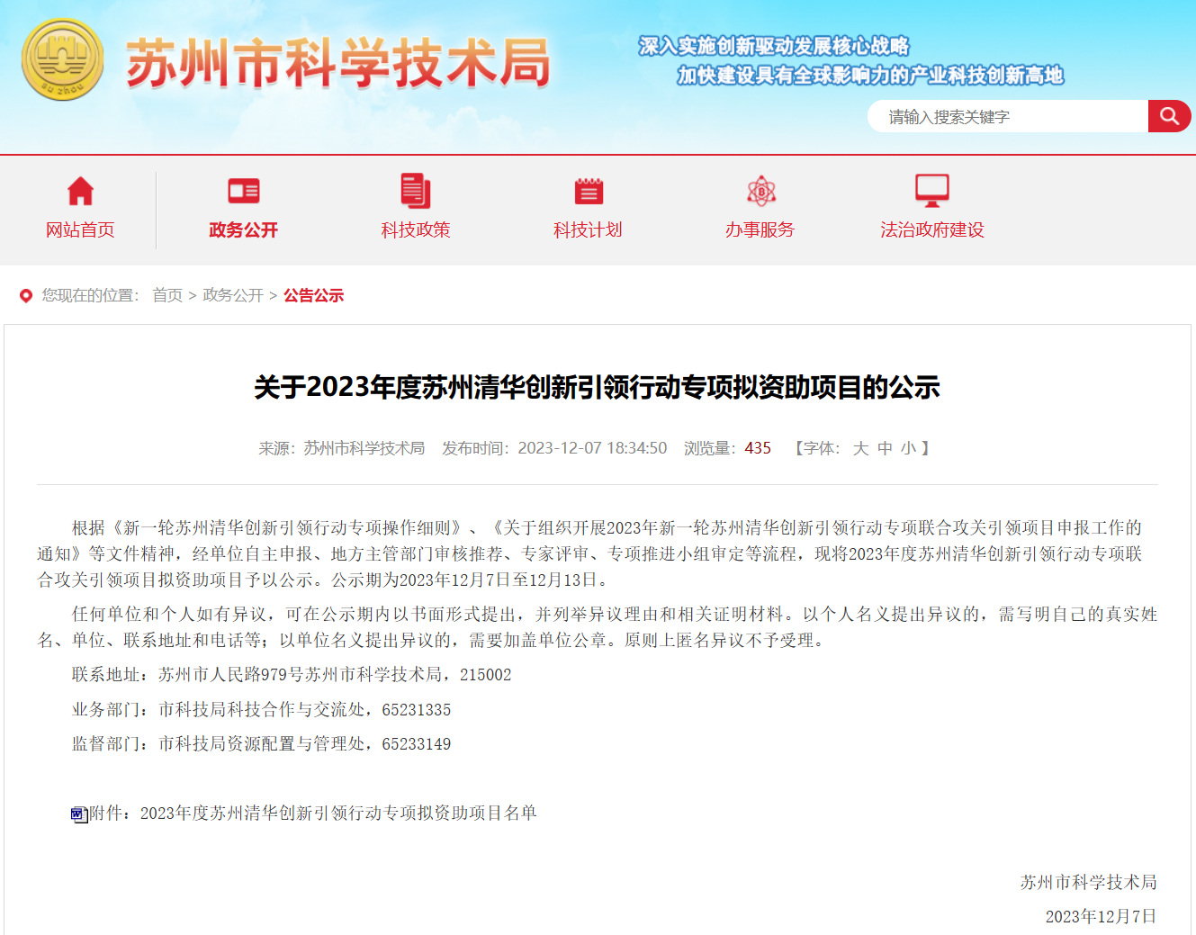Image resolution: width=1196 pixels, height=935 pixels.
Task: Click the red search magnifier button
Action: click(x=1168, y=116)
